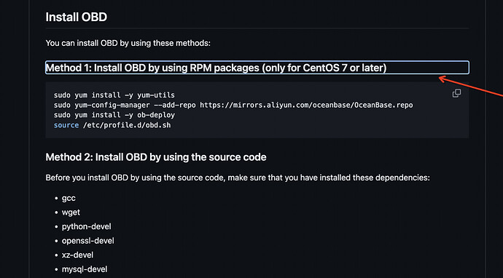
Task: Select the highlighted Method 1 RPM packages heading
Action: tap(257, 68)
